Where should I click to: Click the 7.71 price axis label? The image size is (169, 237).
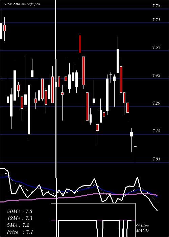156,20
